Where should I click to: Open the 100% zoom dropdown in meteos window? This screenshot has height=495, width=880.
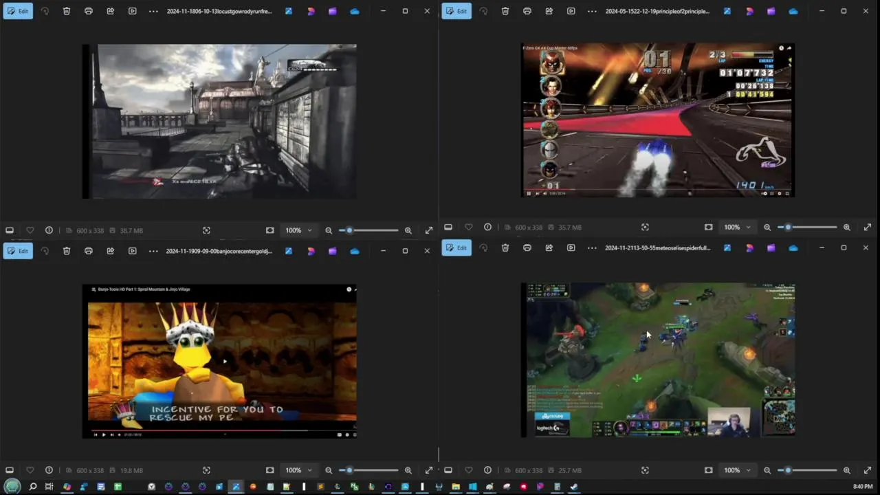[738, 470]
